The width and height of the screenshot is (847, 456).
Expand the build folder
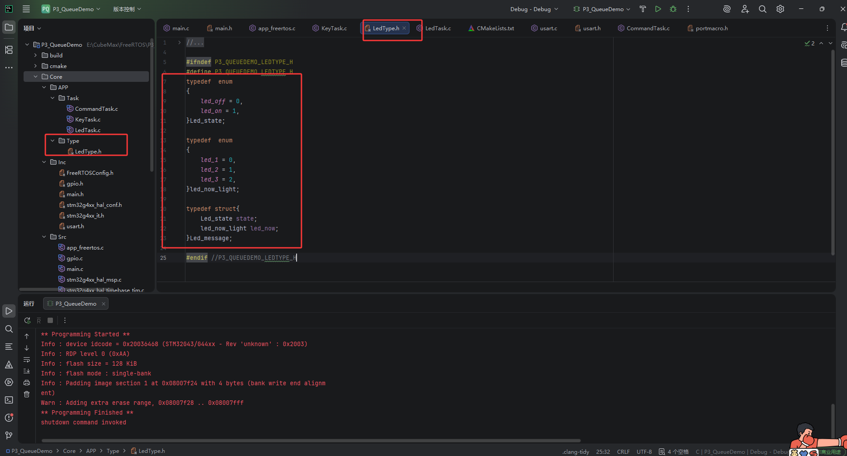pyautogui.click(x=36, y=55)
